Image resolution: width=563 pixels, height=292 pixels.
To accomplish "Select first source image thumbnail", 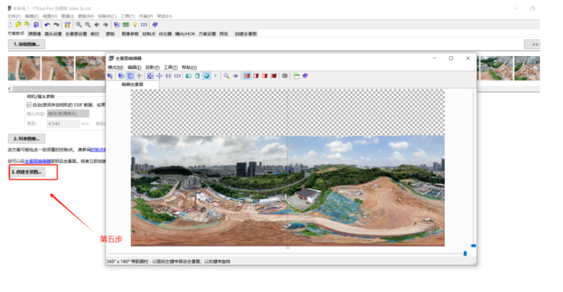I will (x=24, y=68).
